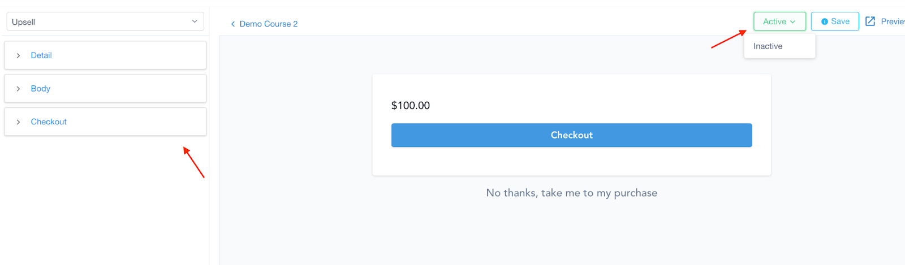Click the $100.00 price text
This screenshot has width=905, height=265.
[x=411, y=106]
